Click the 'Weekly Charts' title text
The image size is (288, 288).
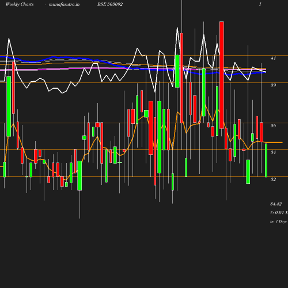click(x=20, y=5)
